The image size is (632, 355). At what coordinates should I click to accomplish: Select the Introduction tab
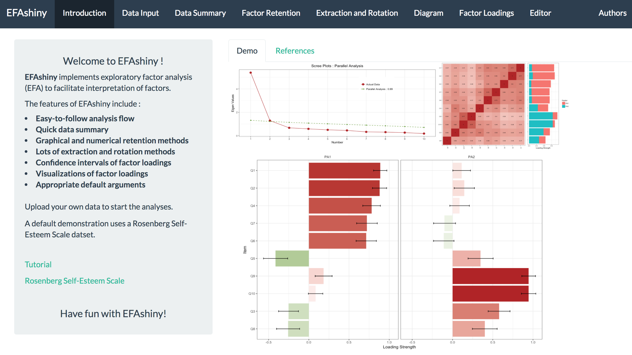(84, 13)
